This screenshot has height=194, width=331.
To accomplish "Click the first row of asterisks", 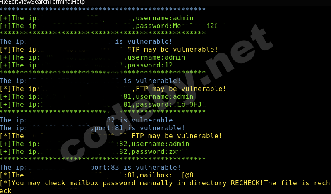I will click(103, 10).
